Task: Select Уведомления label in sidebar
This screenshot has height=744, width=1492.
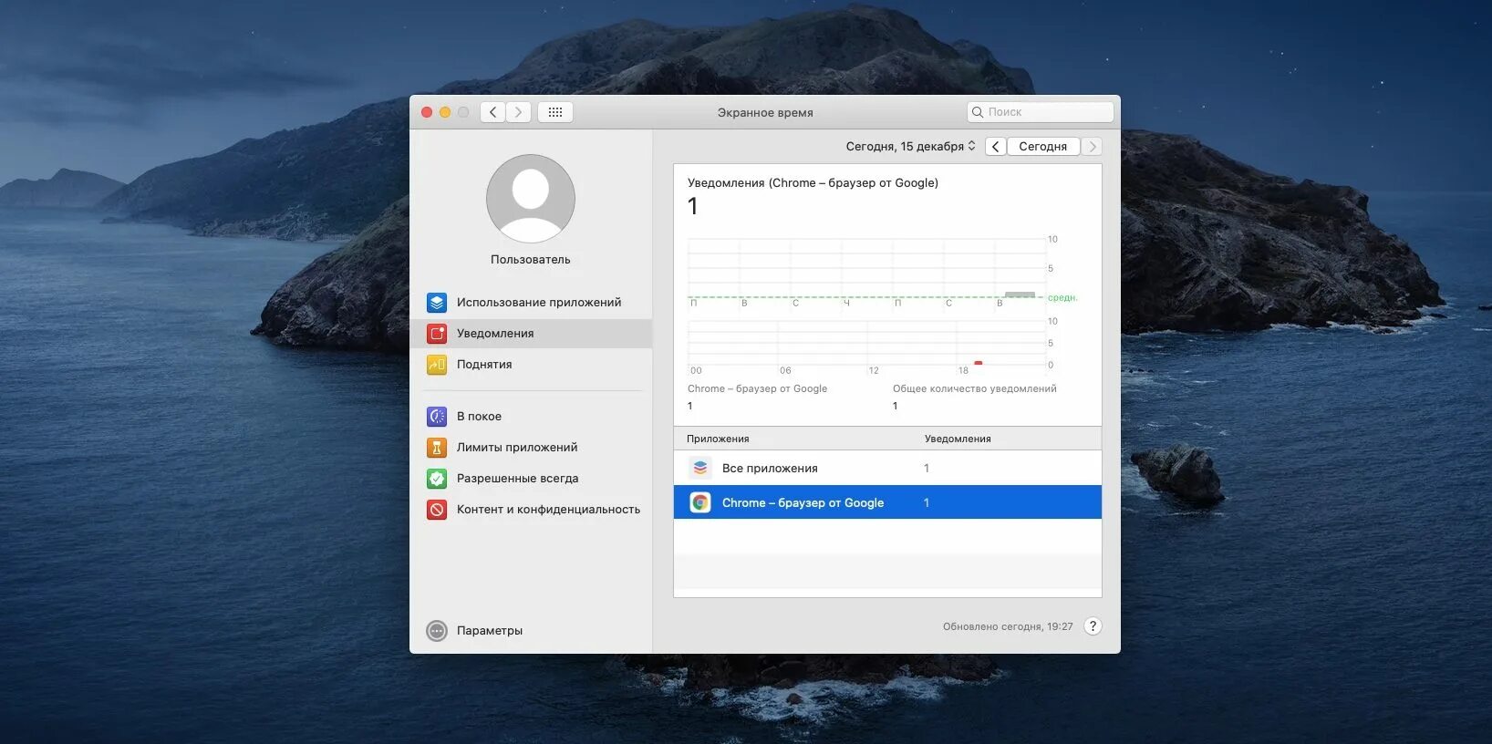Action: (495, 333)
